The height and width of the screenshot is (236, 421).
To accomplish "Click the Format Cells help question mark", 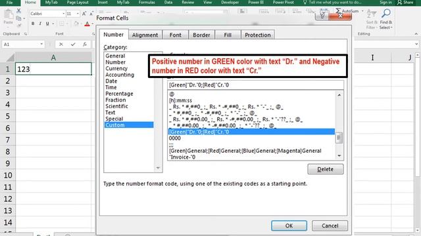I will pos(322,16).
